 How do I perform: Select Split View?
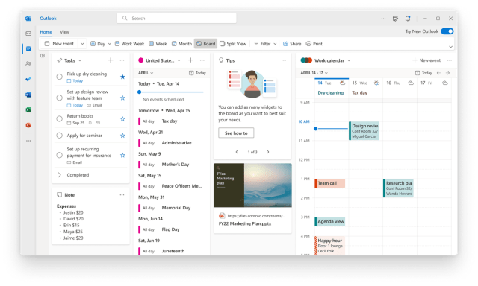[x=233, y=44]
